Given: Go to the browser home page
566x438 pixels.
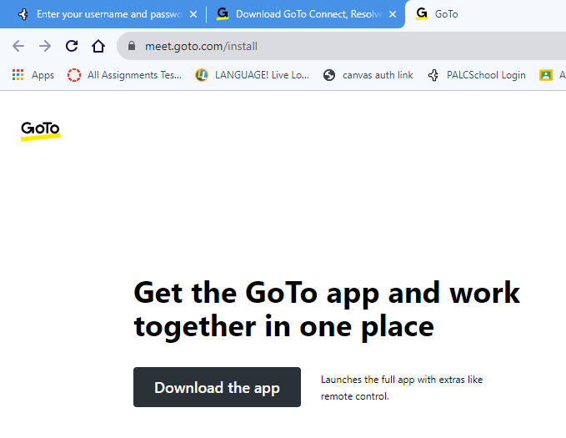Looking at the screenshot, I should [x=98, y=46].
